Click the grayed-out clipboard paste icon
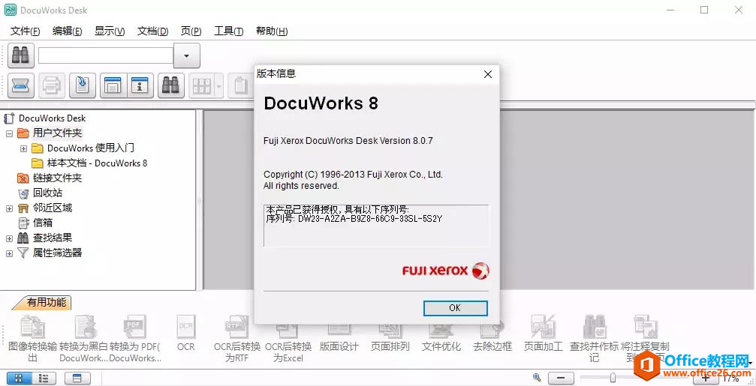756x386 pixels. click(x=240, y=85)
